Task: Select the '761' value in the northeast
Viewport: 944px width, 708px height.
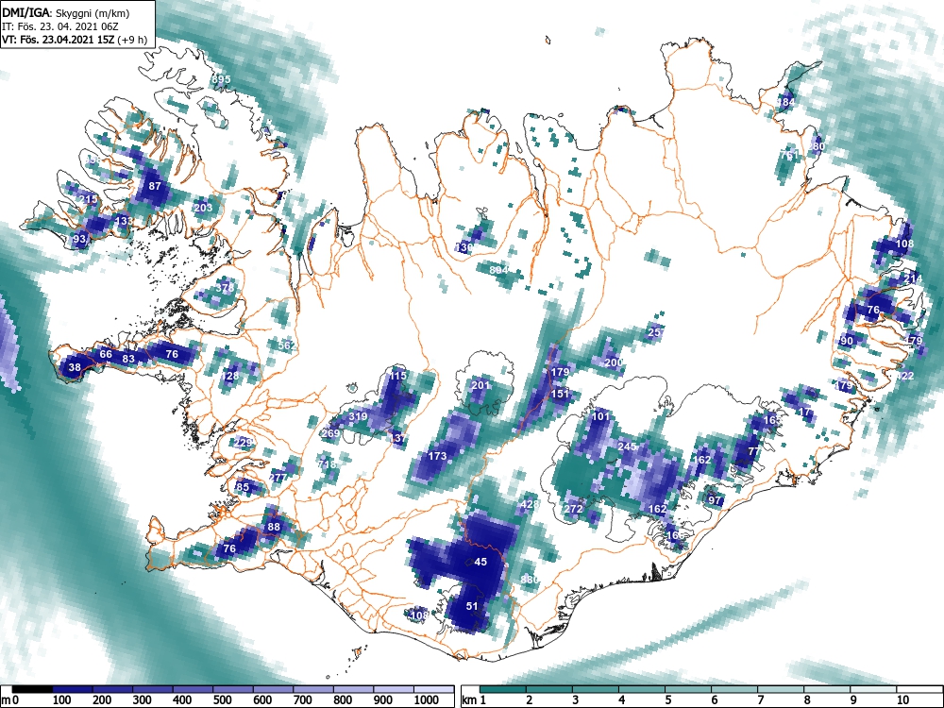Action: (788, 155)
